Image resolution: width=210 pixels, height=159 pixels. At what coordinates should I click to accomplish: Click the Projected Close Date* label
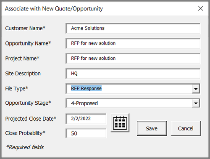pos(31,119)
